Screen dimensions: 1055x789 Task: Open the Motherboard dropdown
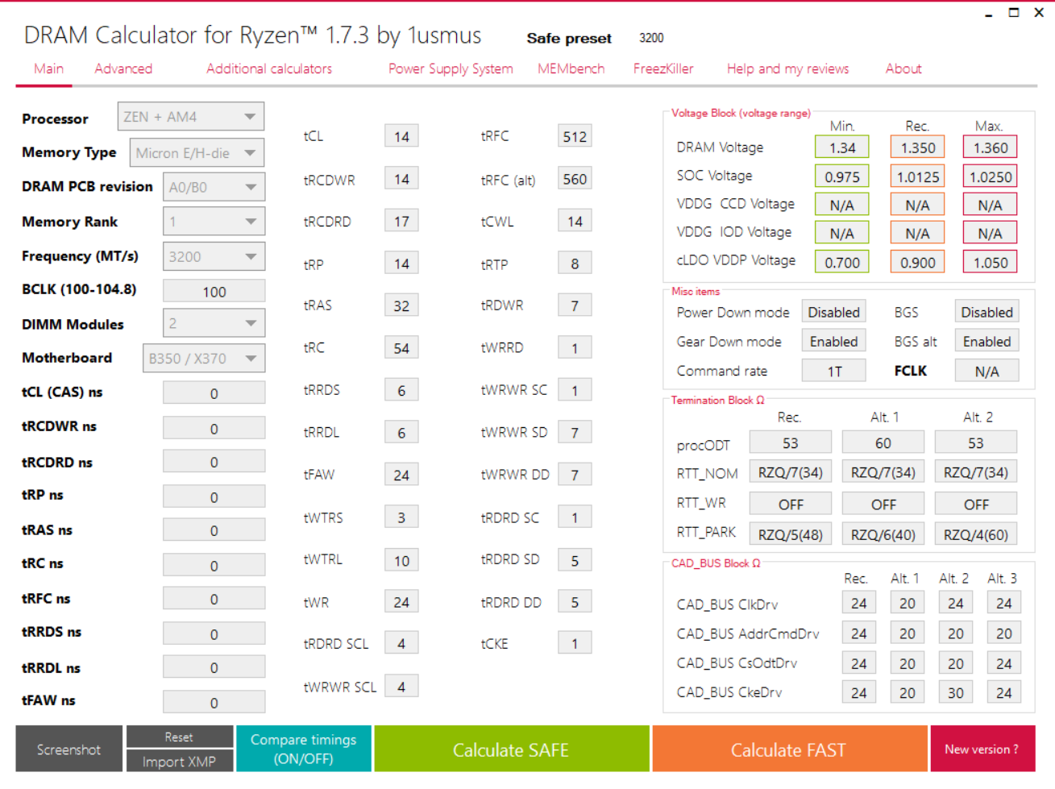(x=204, y=358)
